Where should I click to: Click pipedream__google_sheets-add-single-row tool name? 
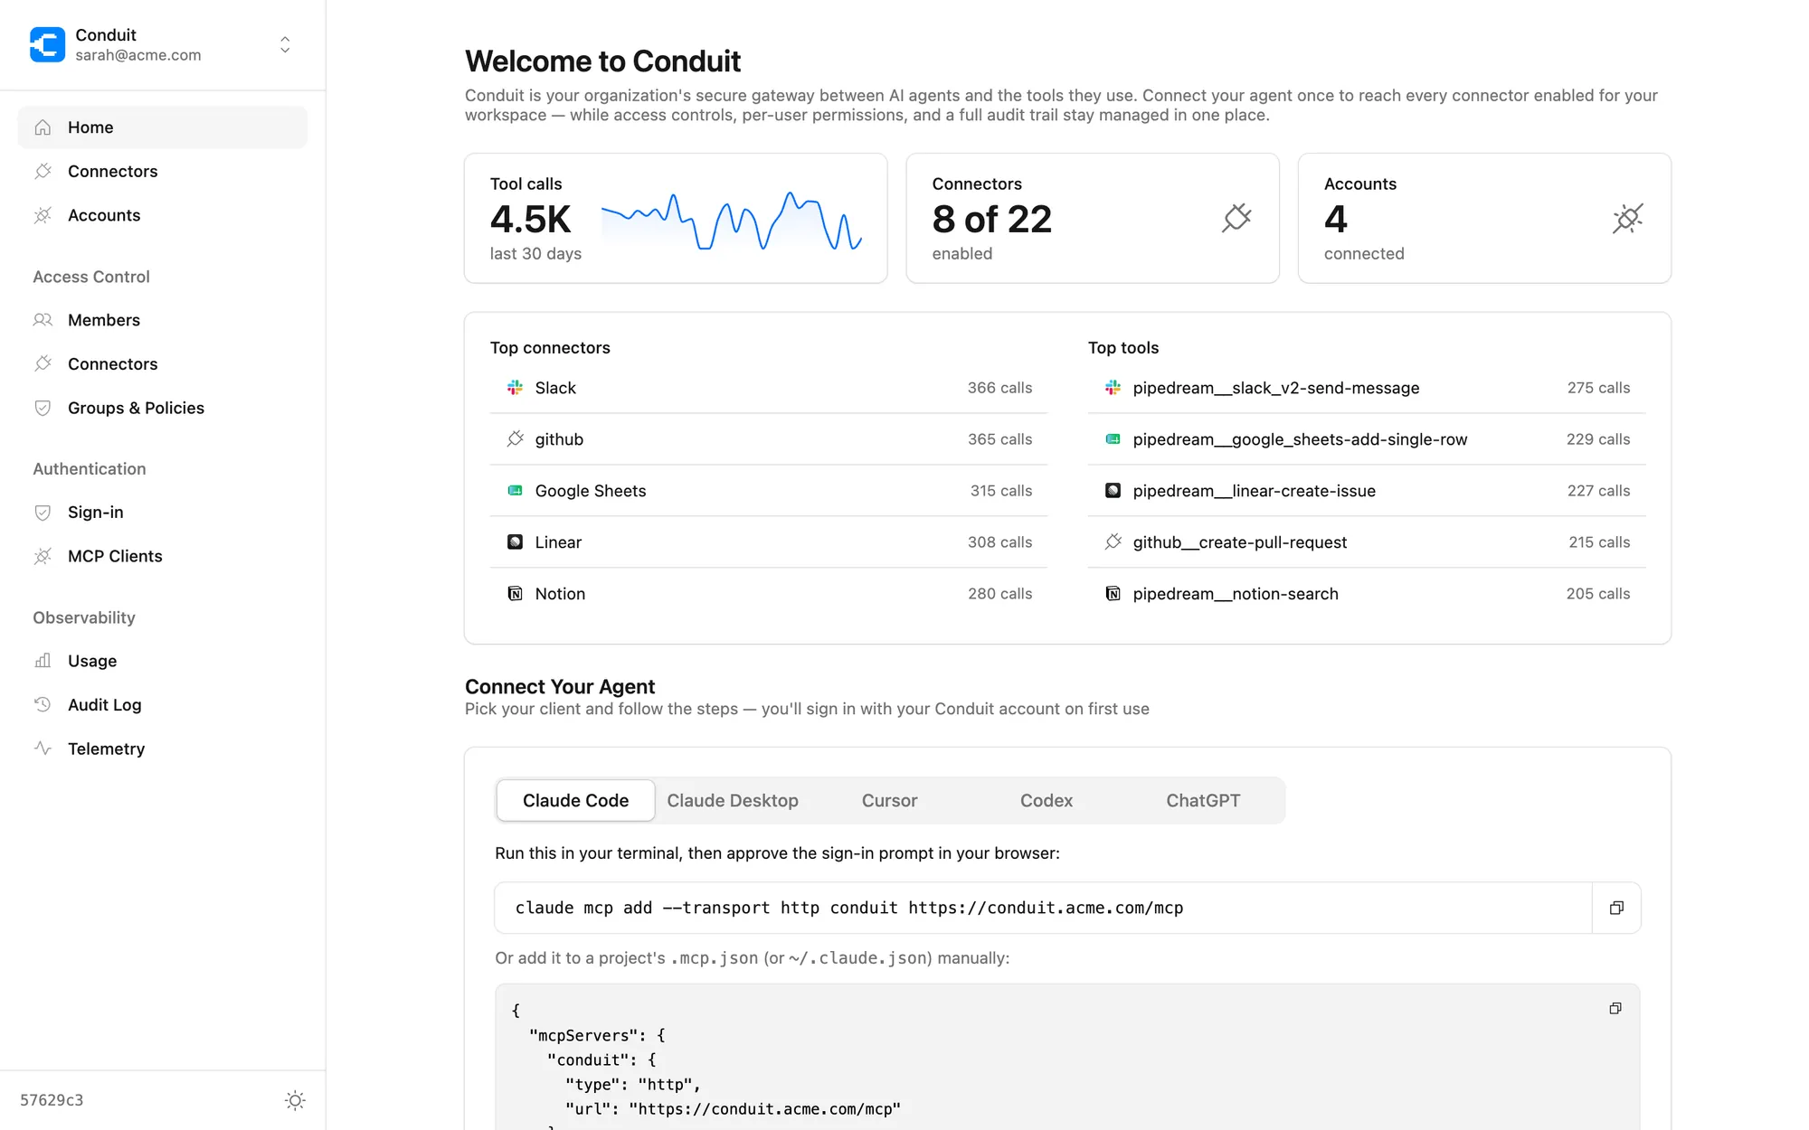1300,439
